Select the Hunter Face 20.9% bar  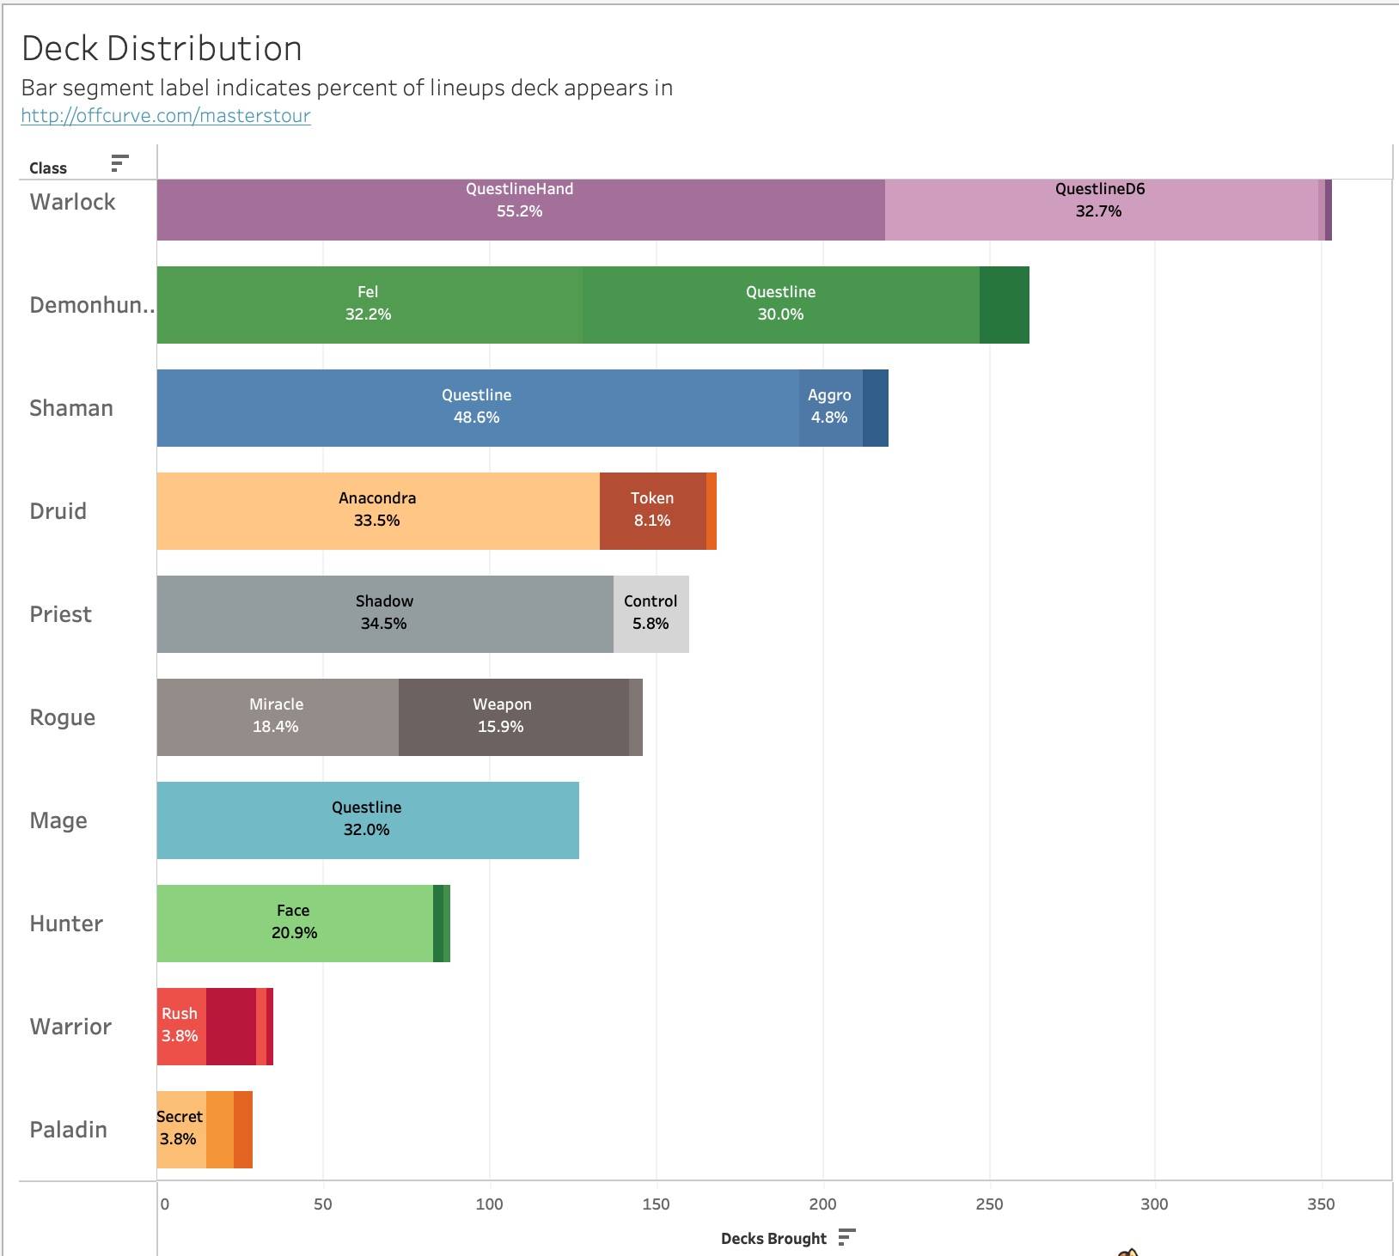[294, 924]
